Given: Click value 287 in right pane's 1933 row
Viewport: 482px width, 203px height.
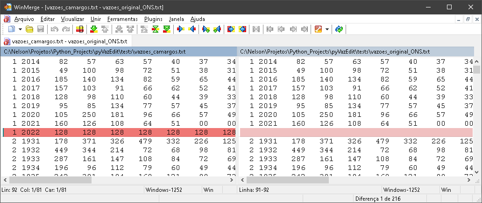Looking at the screenshot, I should (x=298, y=159).
